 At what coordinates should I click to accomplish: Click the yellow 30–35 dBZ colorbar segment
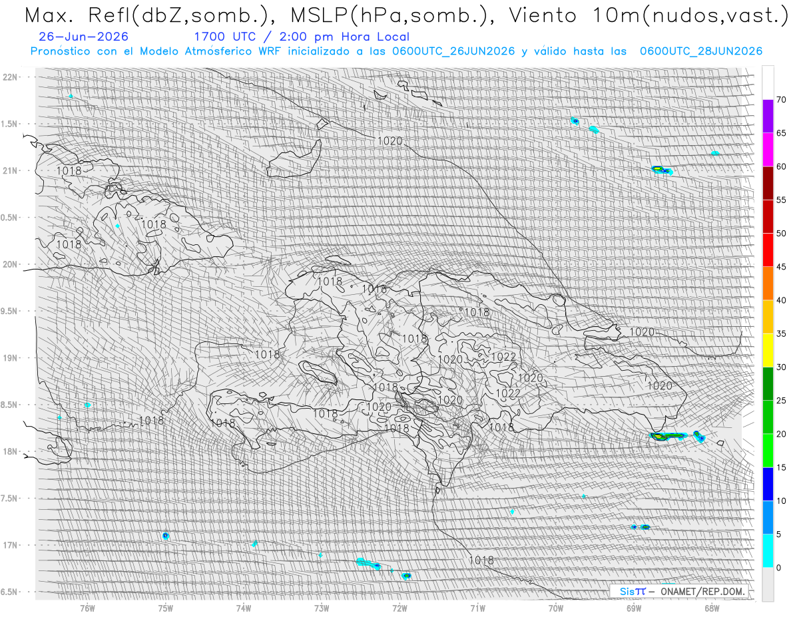click(x=768, y=350)
